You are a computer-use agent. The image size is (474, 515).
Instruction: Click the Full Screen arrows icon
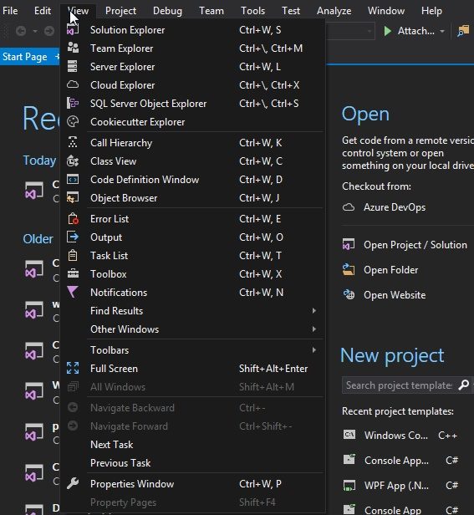73,368
